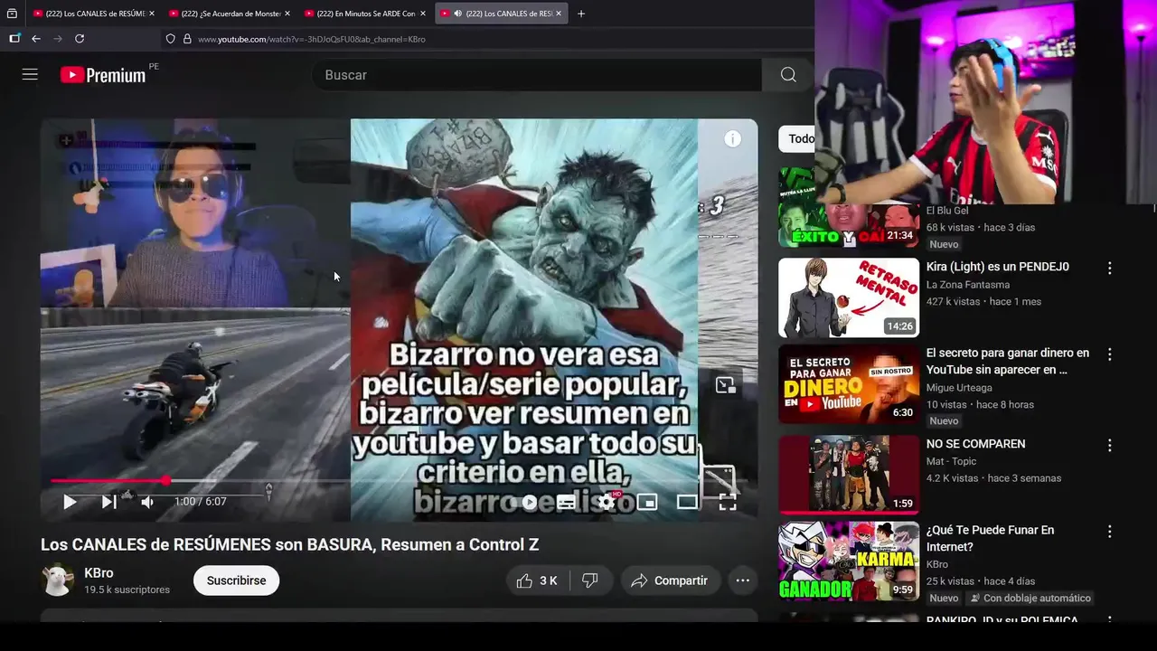Go back in browser history
This screenshot has width=1157, height=651.
click(36, 39)
